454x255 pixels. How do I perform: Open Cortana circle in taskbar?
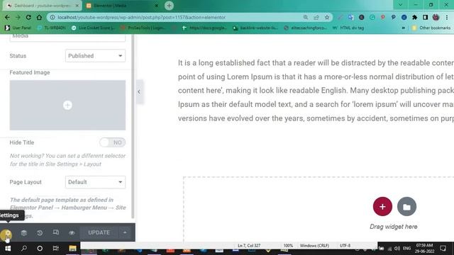[40, 249]
